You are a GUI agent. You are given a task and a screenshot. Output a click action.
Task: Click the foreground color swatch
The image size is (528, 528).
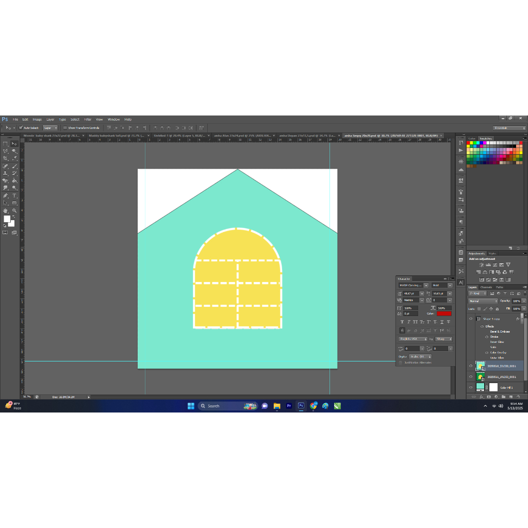tap(7, 219)
